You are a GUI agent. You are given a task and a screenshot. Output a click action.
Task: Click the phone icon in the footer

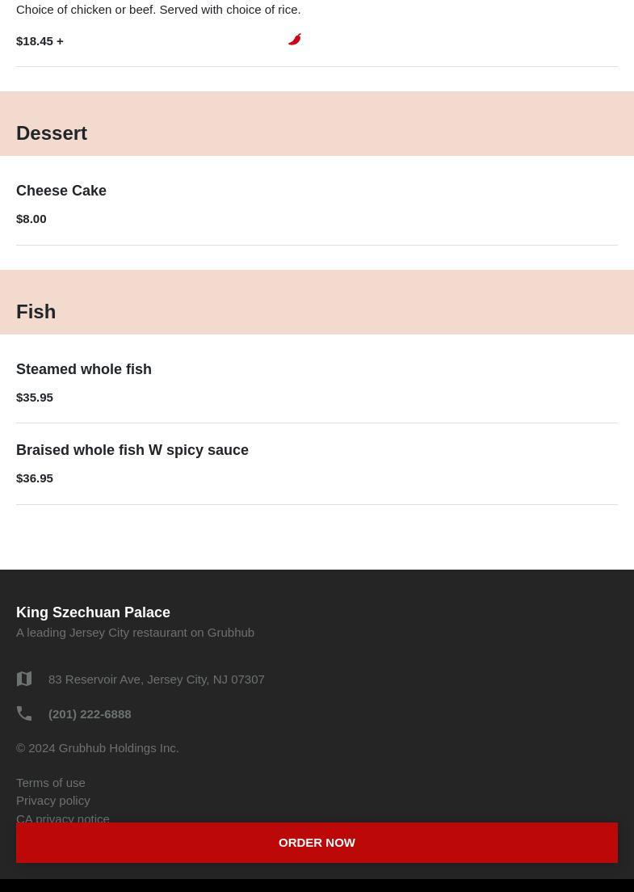tap(24, 713)
